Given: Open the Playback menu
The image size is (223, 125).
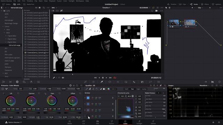Looking at the screenshot, I should point(52,1).
